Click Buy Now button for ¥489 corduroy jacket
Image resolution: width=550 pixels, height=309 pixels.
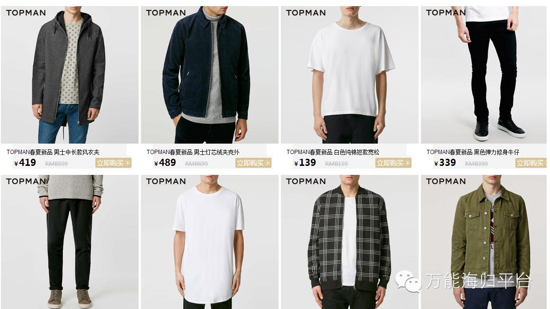pos(253,163)
